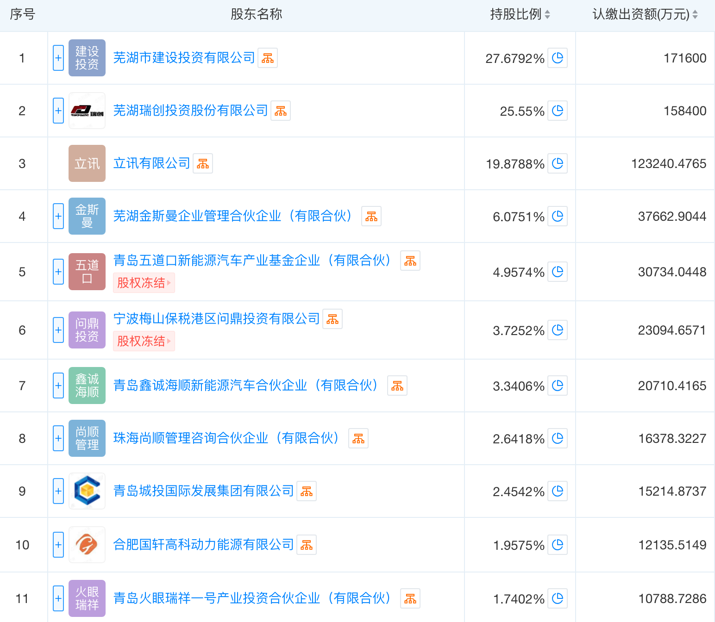Click 股权冻结 tag under 宁波梅山保税港区问鼎投资
Screen dimensions: 715x622
(144, 341)
